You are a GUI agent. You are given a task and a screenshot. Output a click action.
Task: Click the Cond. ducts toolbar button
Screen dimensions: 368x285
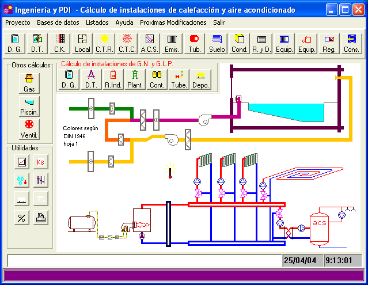click(239, 44)
